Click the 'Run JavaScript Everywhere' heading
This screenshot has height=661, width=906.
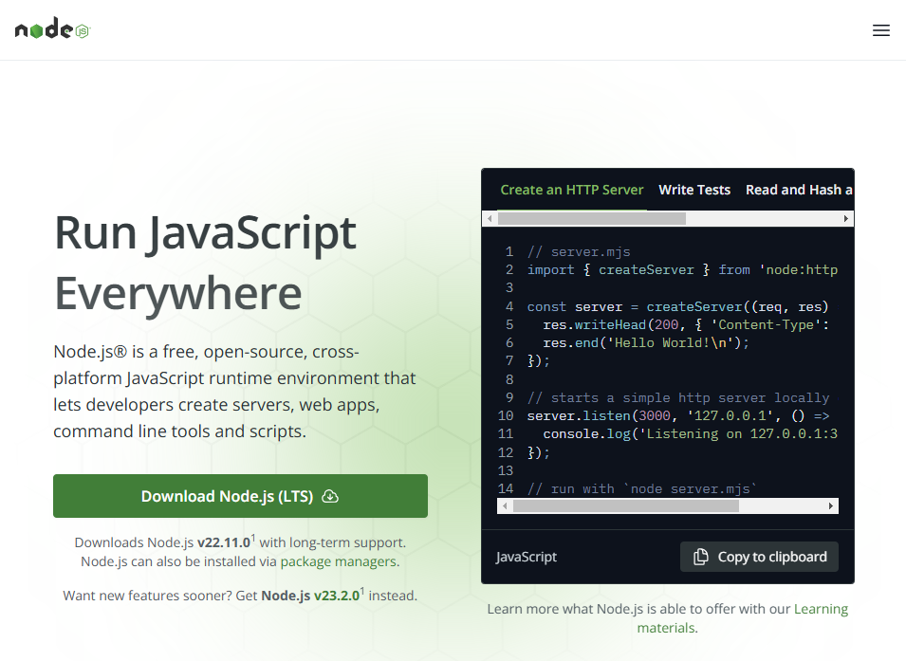tap(206, 263)
